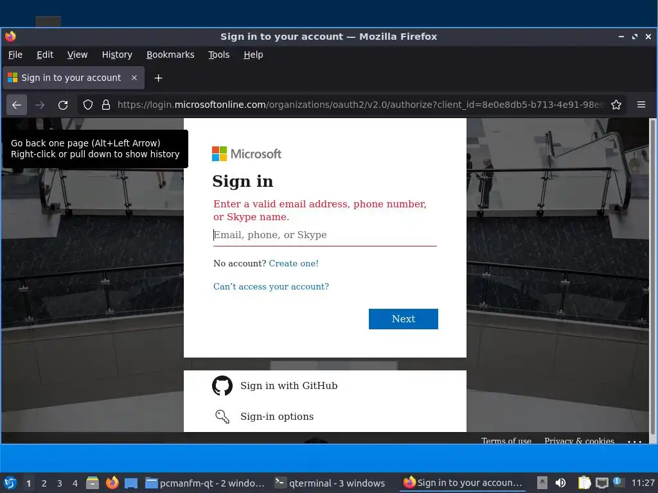
Task: Click the Firefox window icon in titlebar
Action: [10, 37]
